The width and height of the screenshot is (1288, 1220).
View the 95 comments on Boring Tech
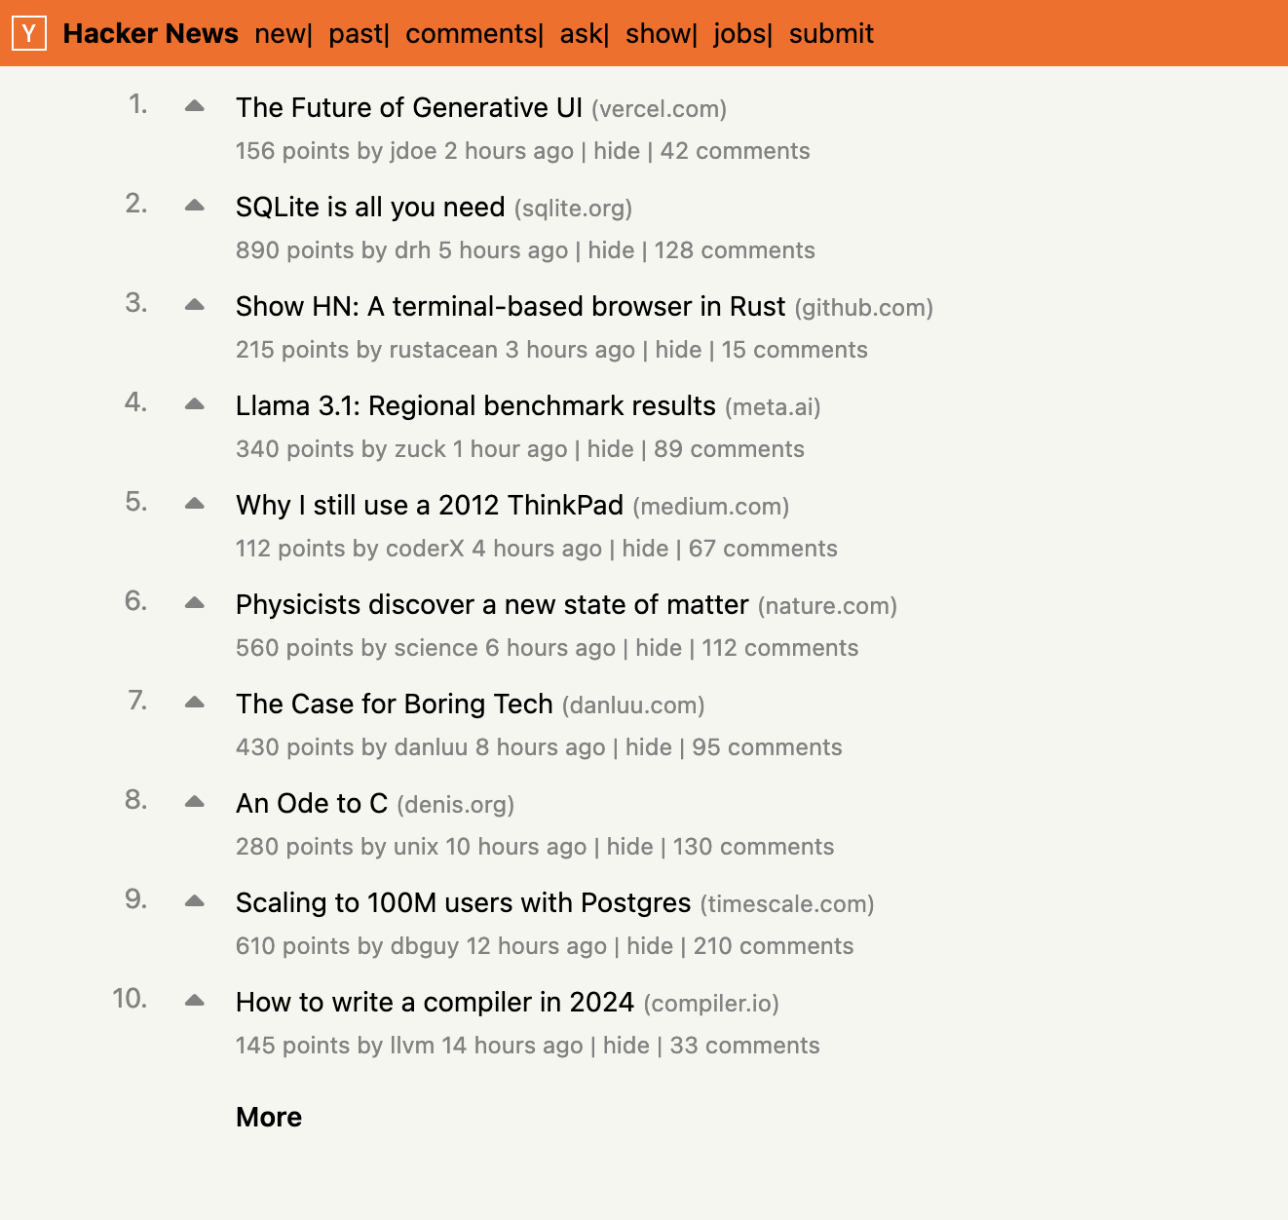[x=768, y=747]
